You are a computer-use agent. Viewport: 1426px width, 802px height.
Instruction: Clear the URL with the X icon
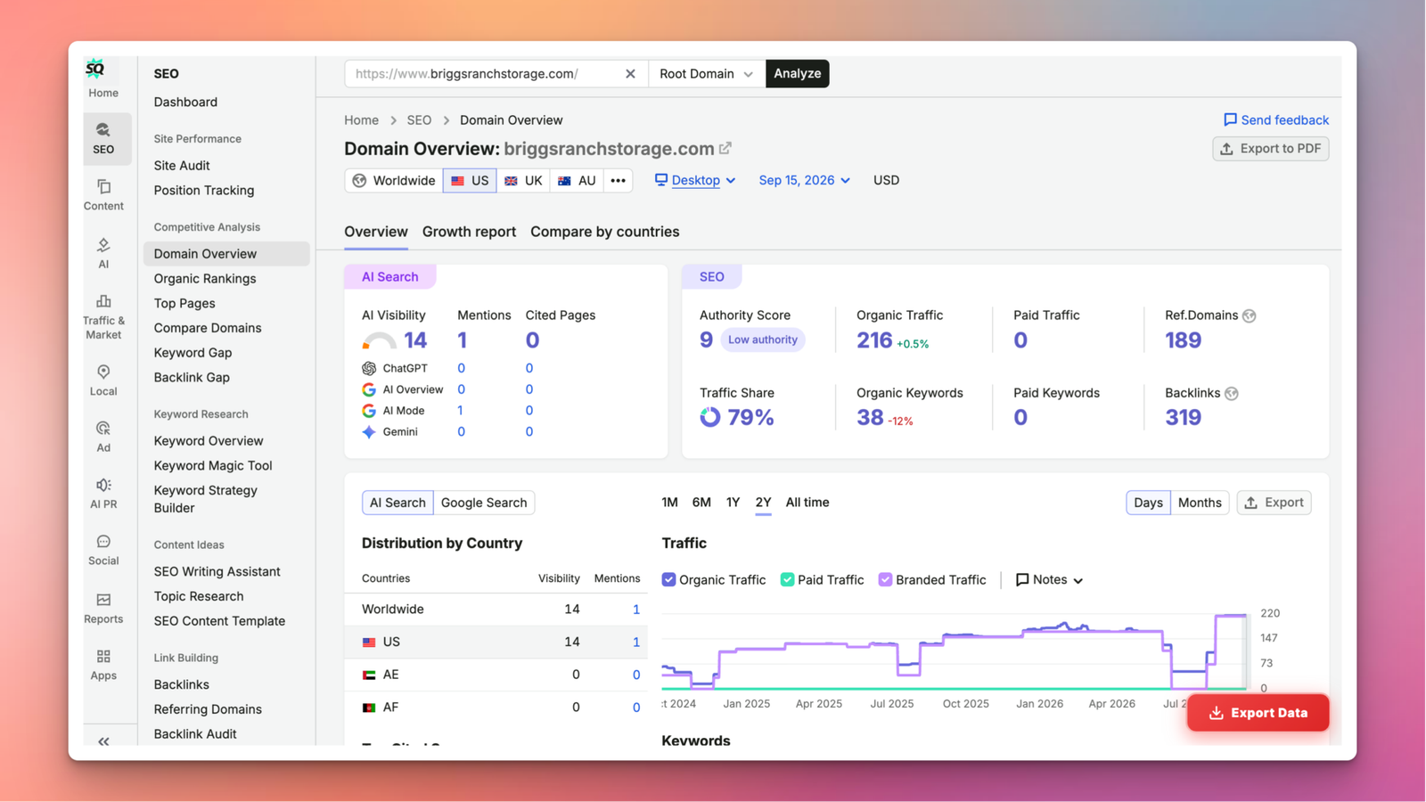click(630, 74)
